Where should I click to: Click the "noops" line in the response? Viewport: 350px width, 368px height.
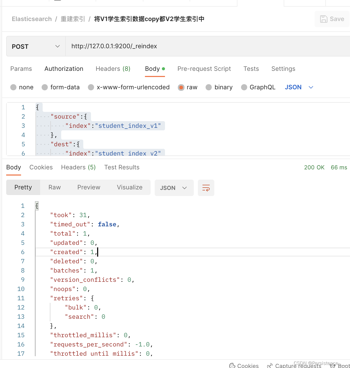(70, 289)
